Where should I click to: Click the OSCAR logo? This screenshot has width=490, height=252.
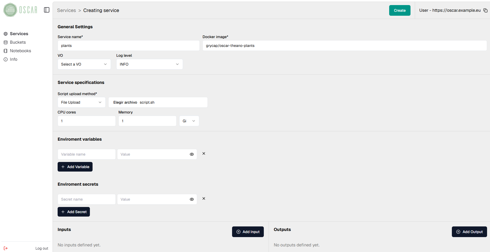click(x=20, y=10)
